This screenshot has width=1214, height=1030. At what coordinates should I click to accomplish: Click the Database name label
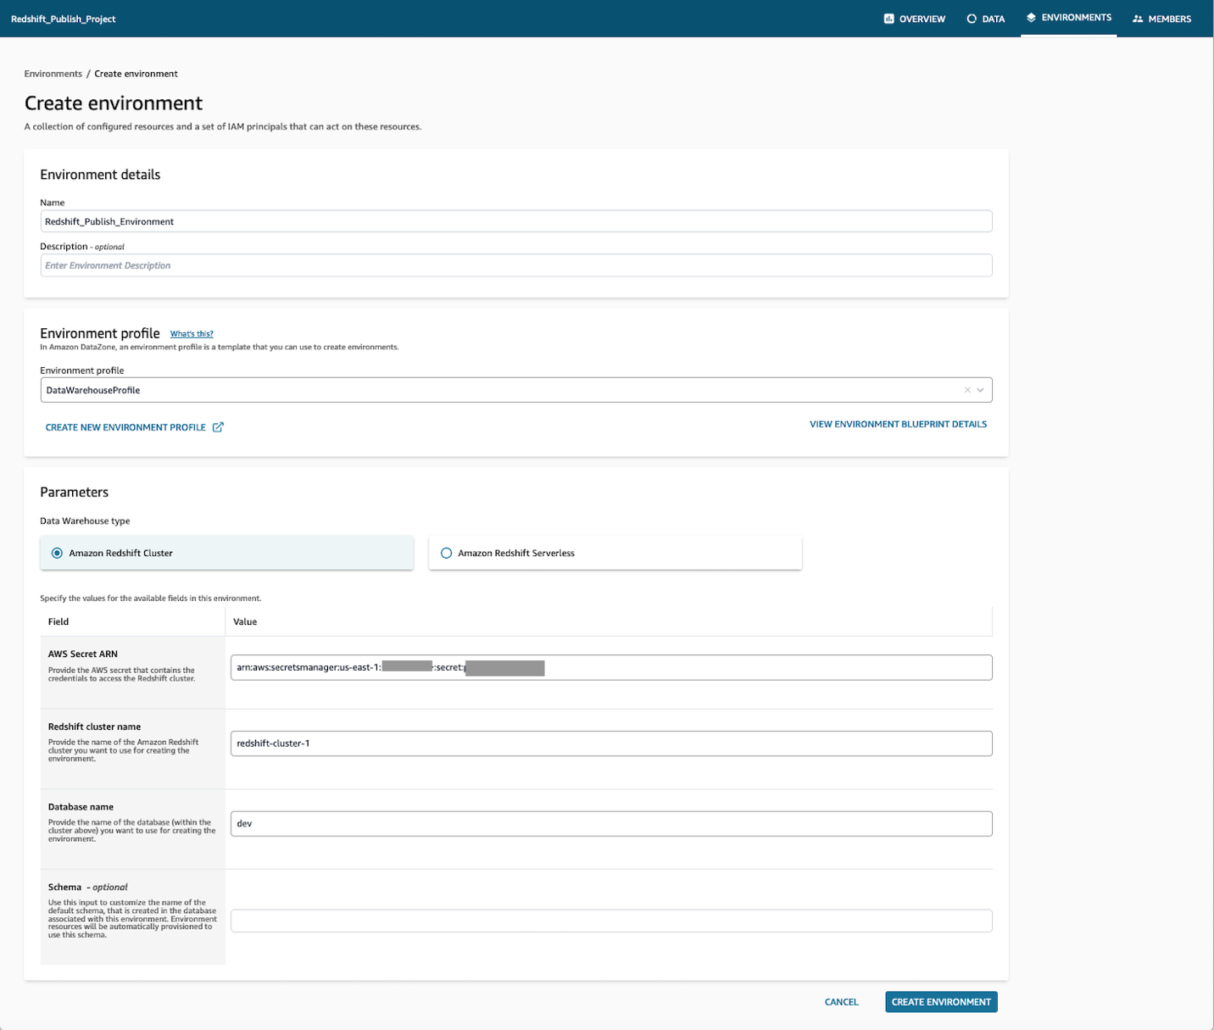(81, 807)
